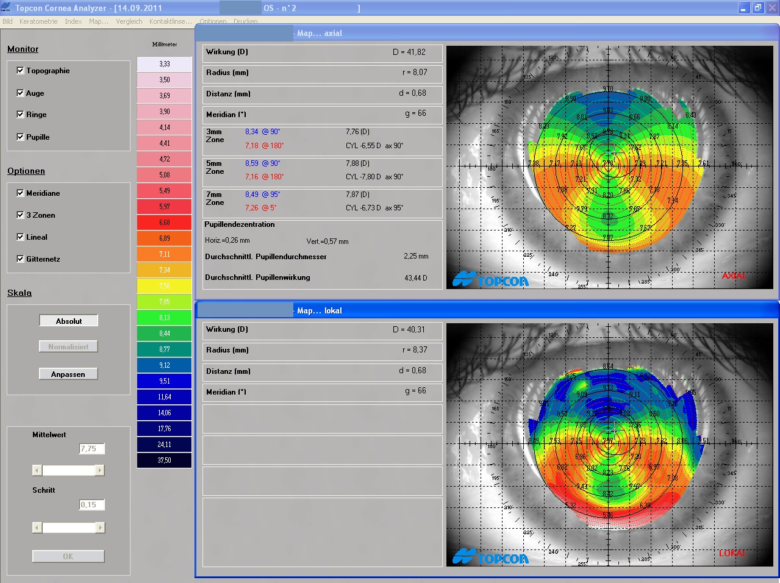780x583 pixels.
Task: Toggle the Meridiane option checkbox
Action: (x=20, y=193)
